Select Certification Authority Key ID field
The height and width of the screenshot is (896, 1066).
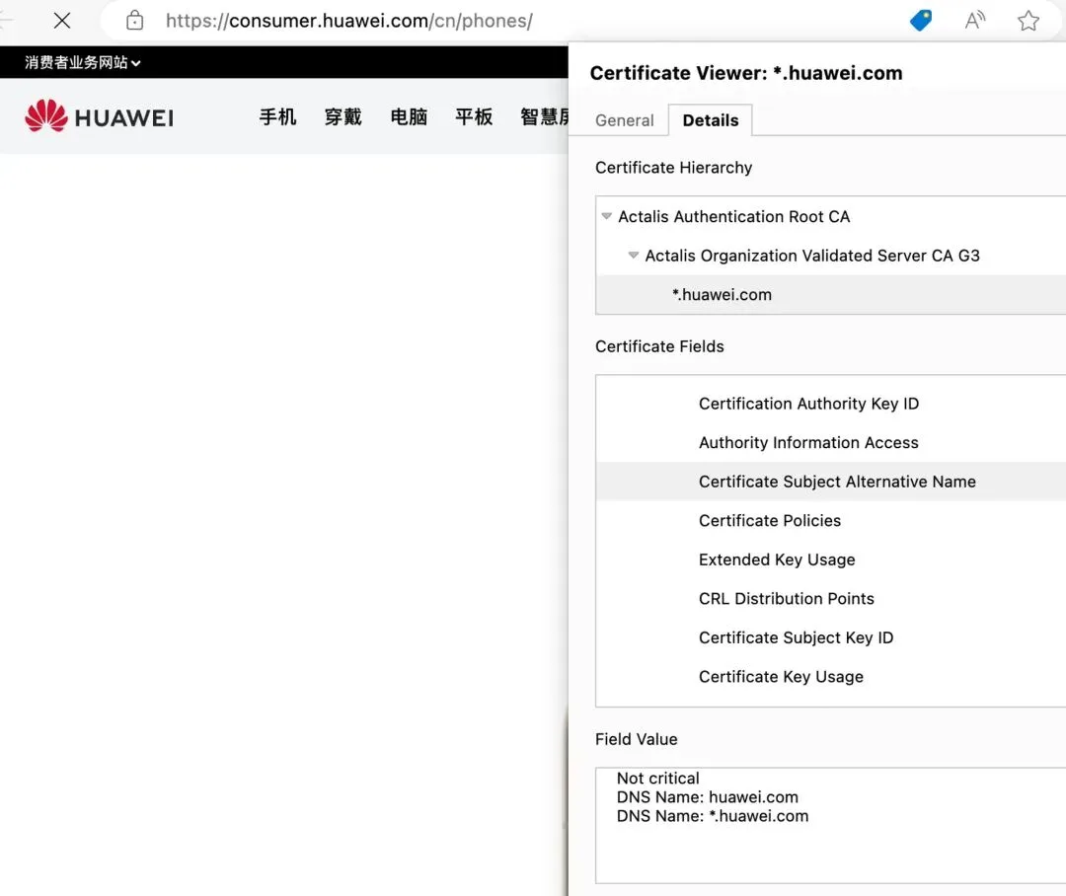[831, 404]
